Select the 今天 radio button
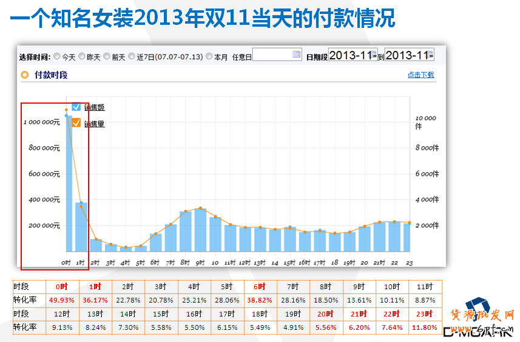 coord(57,56)
